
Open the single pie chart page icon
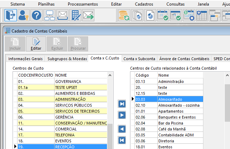pos(150,15)
